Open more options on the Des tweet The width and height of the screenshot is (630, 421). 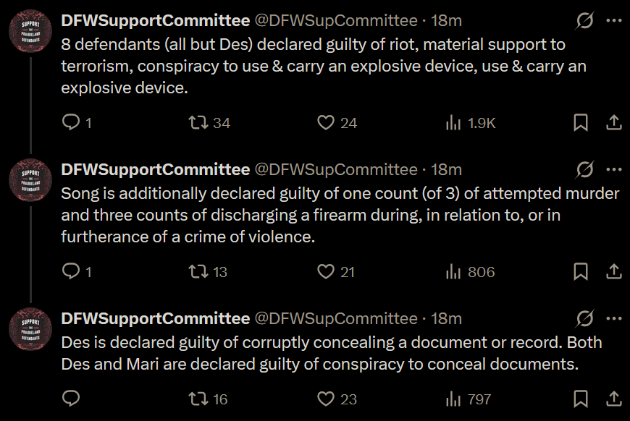point(613,319)
